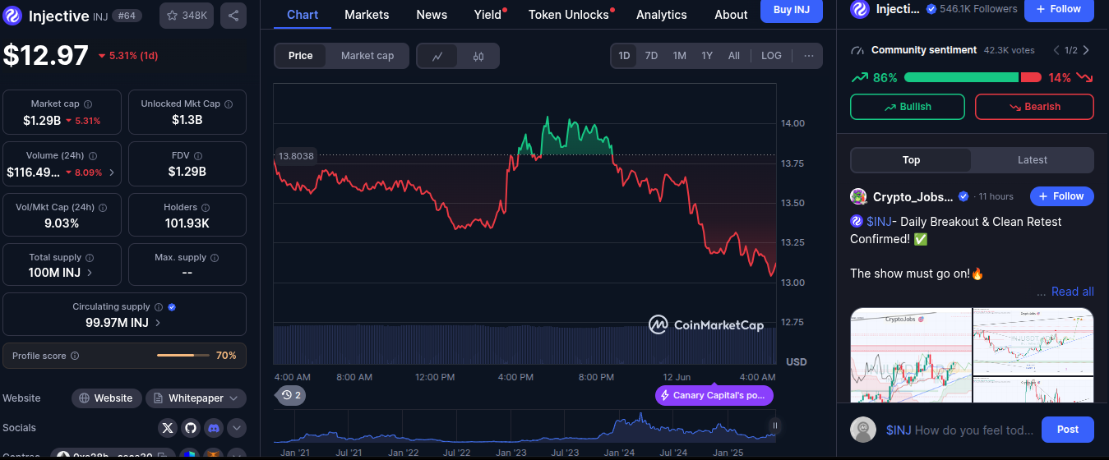The image size is (1109, 460).
Task: Go to next community sentiment page
Action: click(x=1086, y=50)
